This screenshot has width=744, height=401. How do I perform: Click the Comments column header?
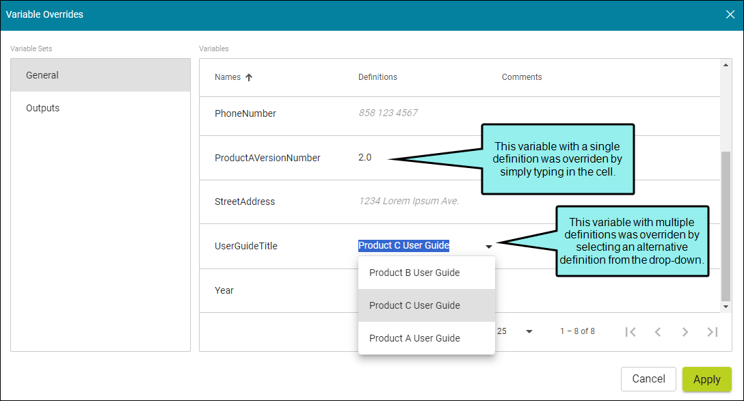522,77
